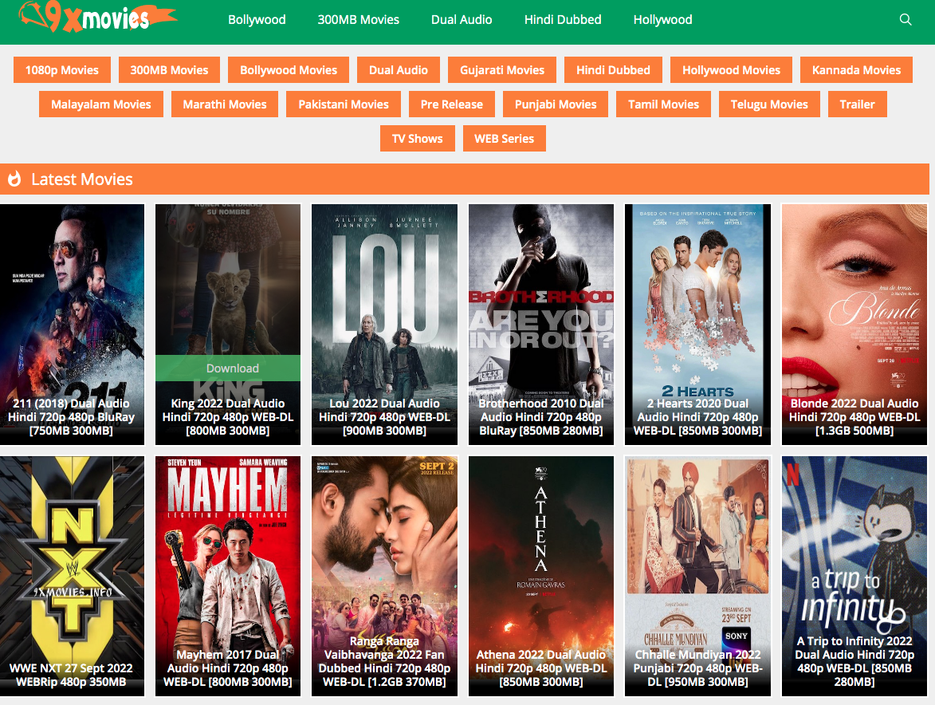
Task: Click the Brotherhood 2010 Dual Audio title text
Action: 541,416
